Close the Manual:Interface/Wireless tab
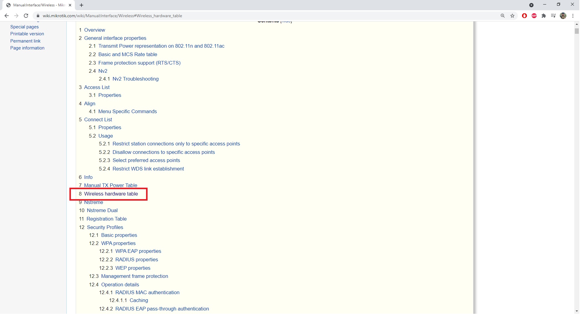Screen dimensions: 583x318 tap(70, 5)
